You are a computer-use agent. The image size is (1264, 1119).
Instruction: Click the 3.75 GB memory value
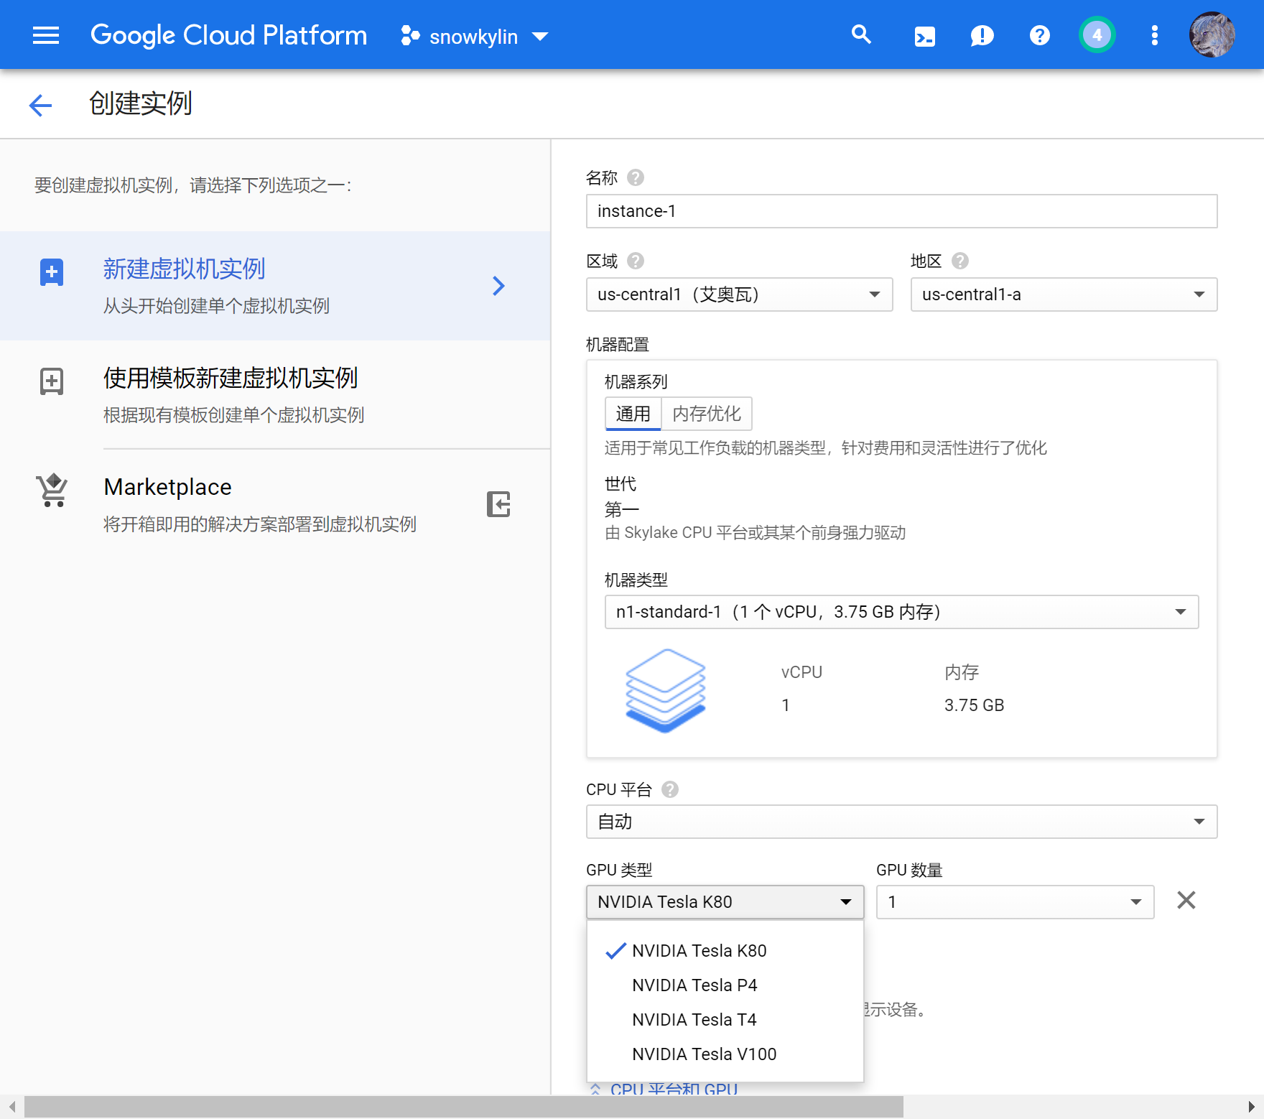coord(974,705)
